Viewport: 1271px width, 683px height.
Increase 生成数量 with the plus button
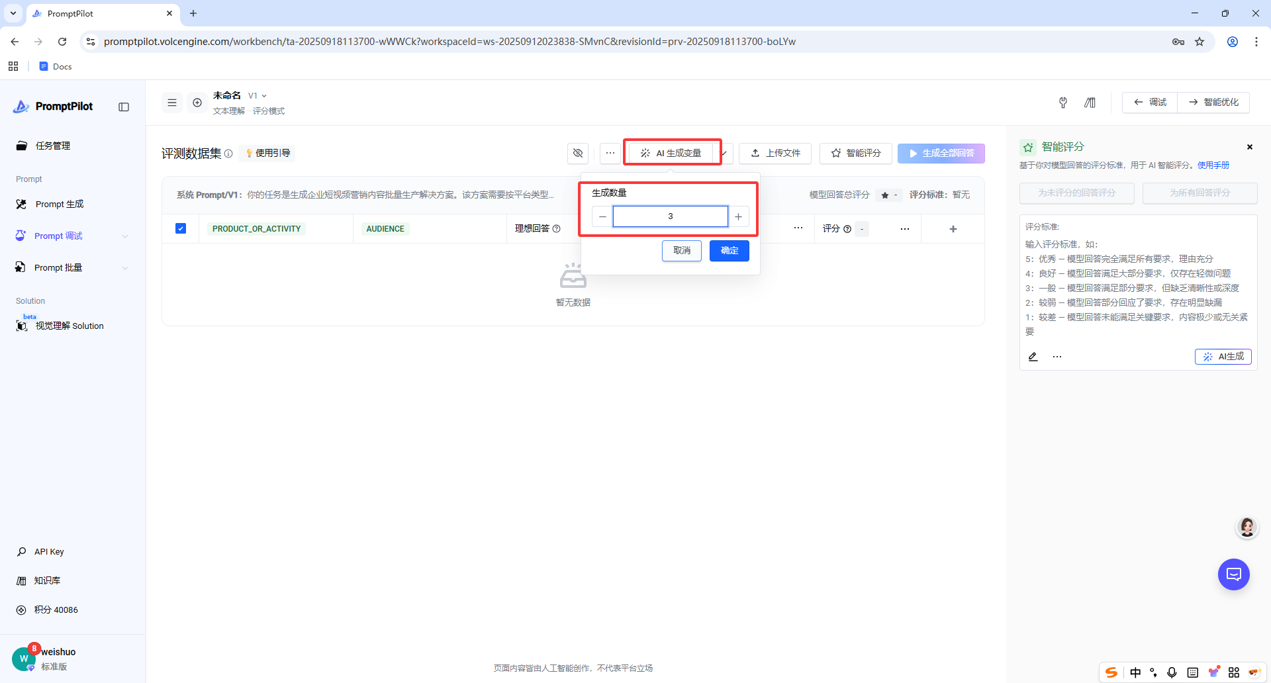738,216
